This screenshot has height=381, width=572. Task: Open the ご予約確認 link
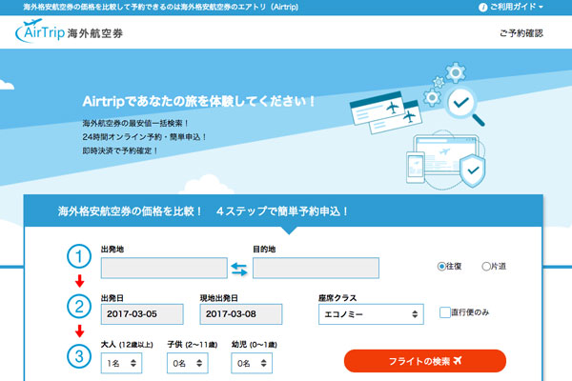point(521,33)
